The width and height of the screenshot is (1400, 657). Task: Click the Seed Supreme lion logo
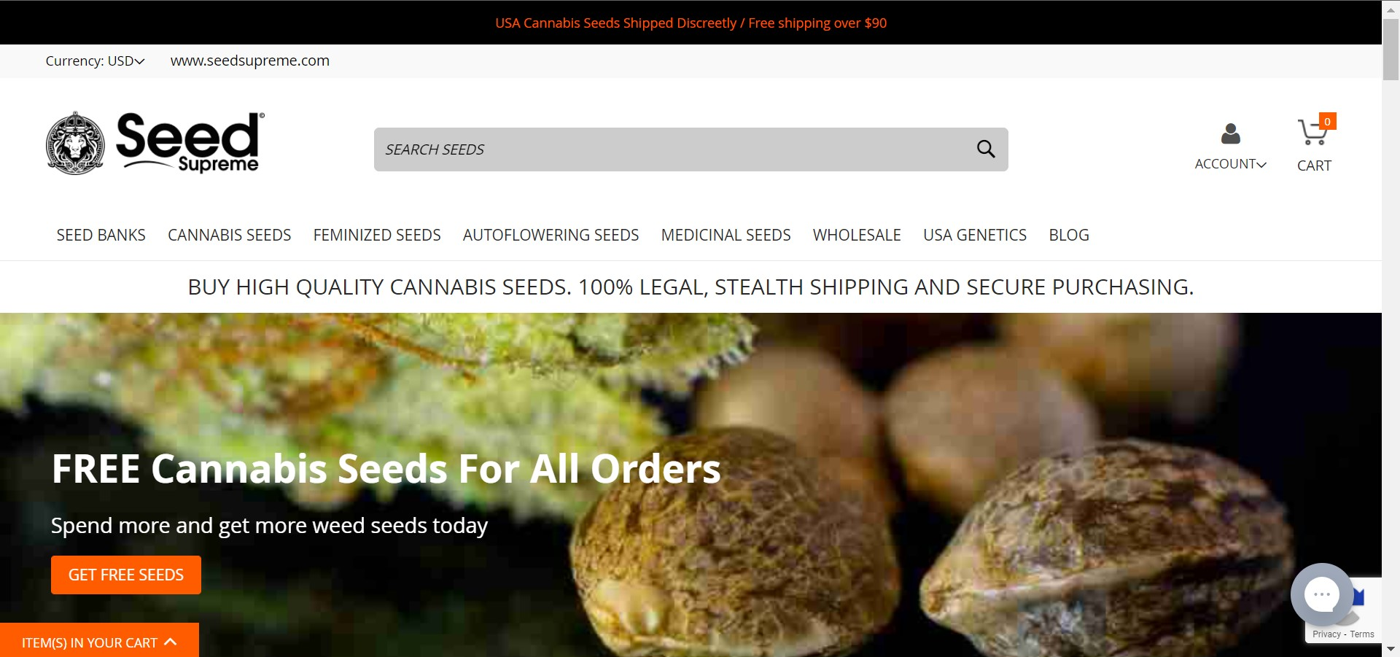pos(75,143)
